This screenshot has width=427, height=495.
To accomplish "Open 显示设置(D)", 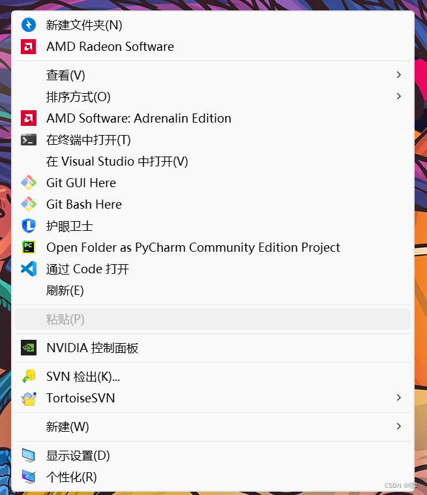I will point(213,455).
